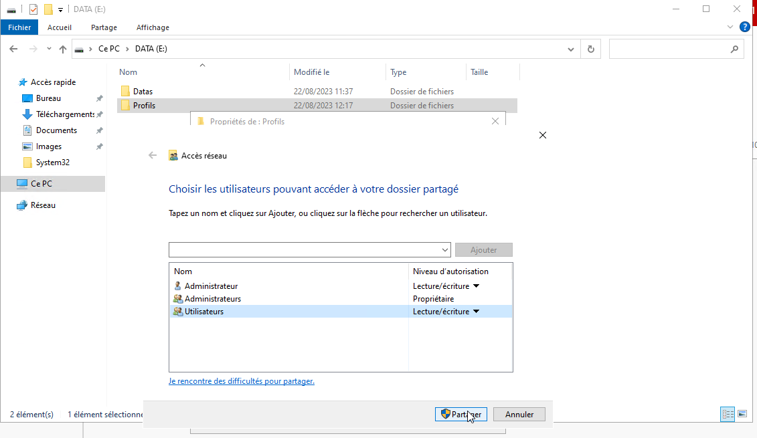Open the Explorer help question mark icon

click(x=744, y=27)
